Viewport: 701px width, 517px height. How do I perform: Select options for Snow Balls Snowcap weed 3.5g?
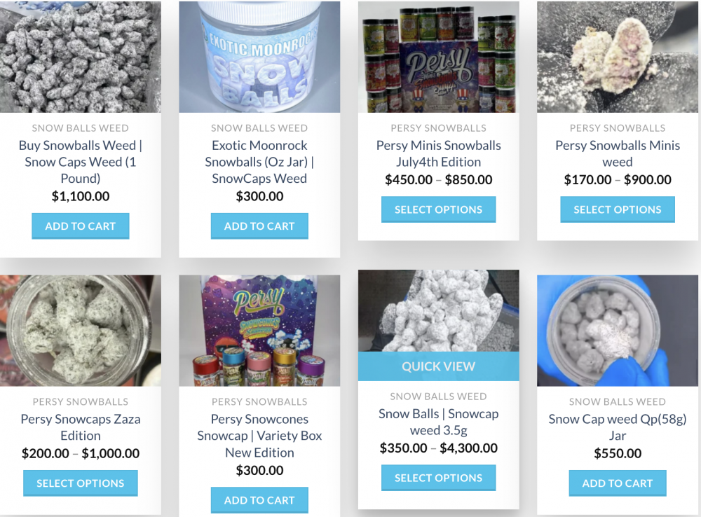439,478
